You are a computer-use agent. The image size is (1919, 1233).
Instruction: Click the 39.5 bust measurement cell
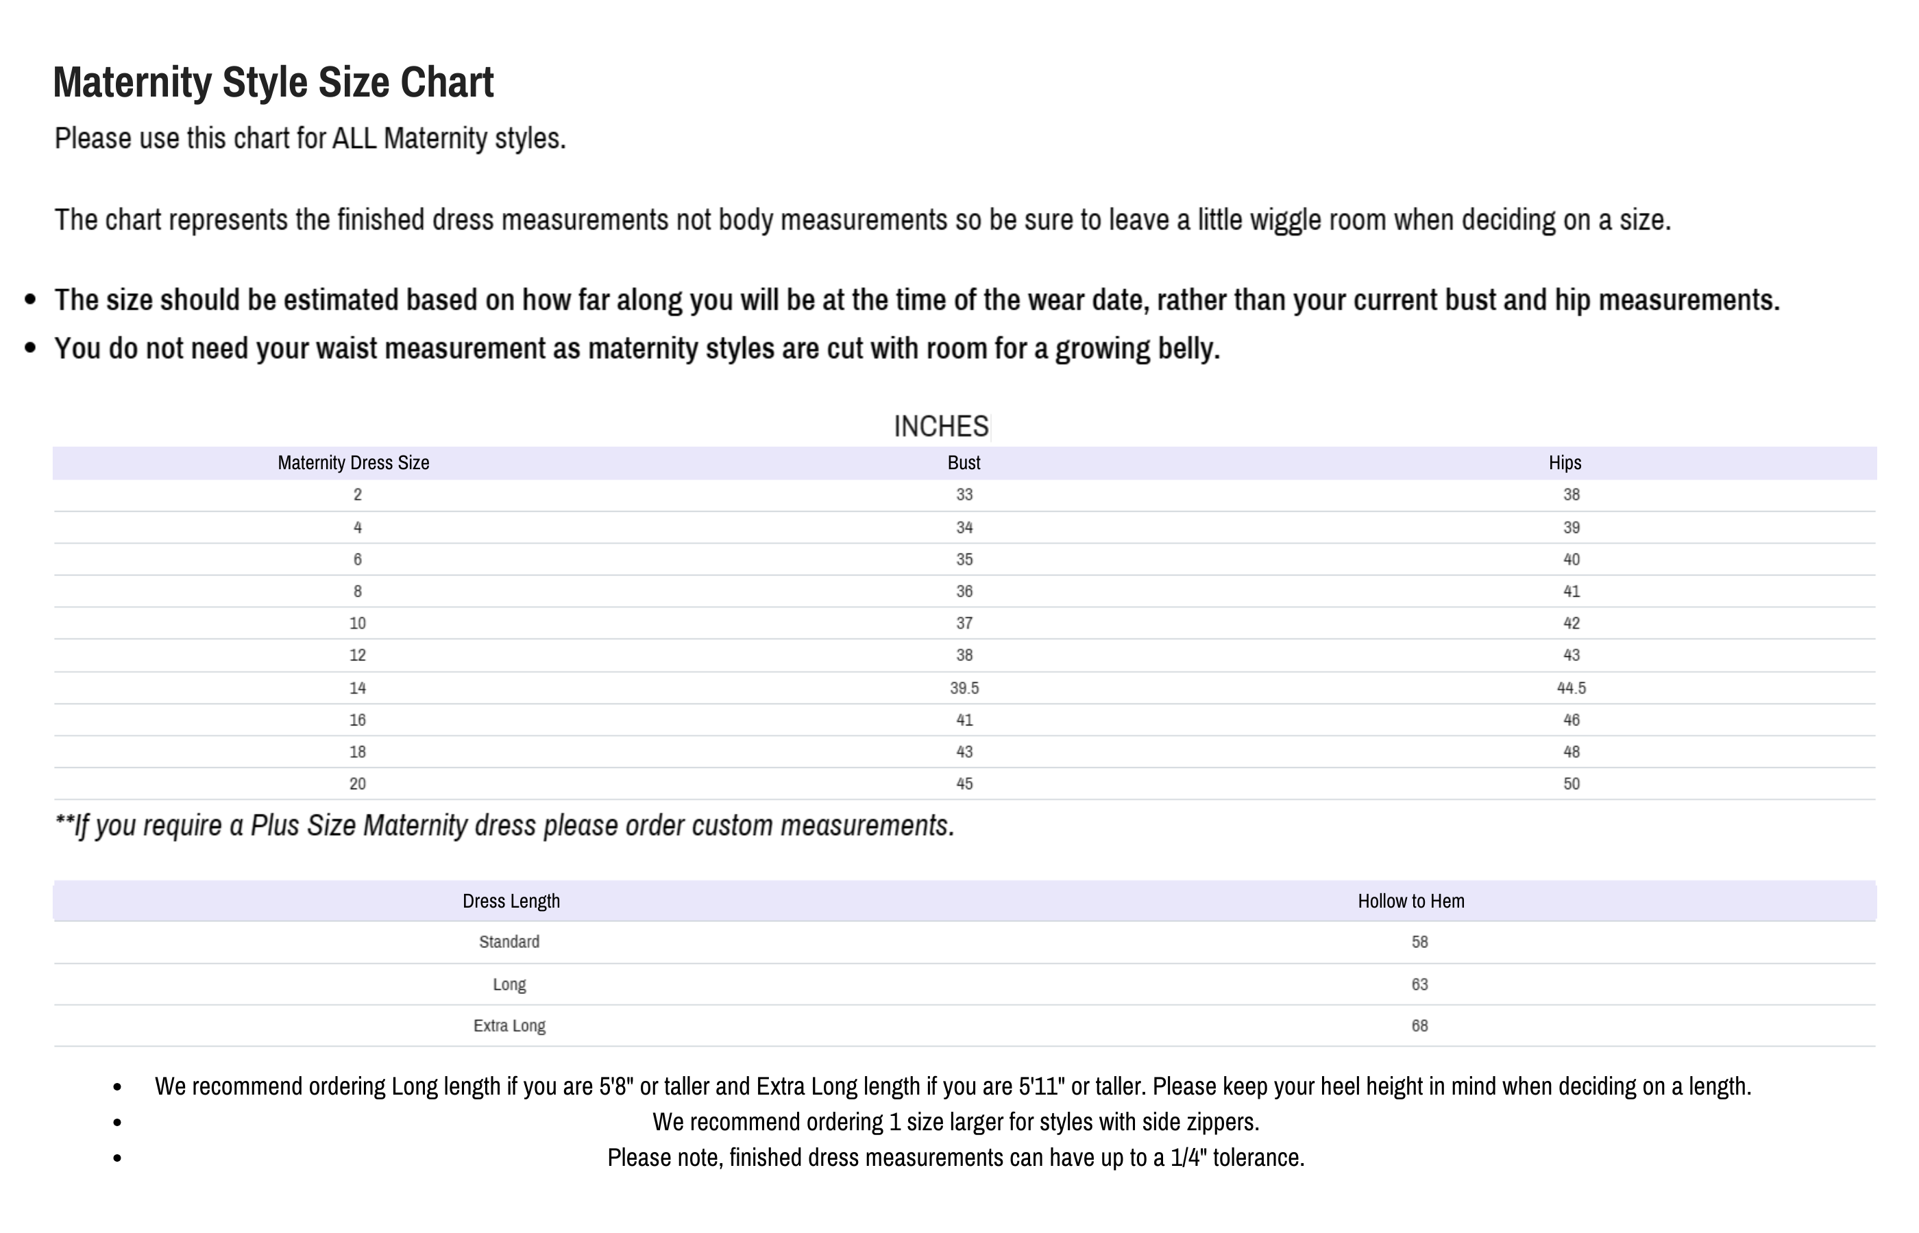(x=964, y=688)
